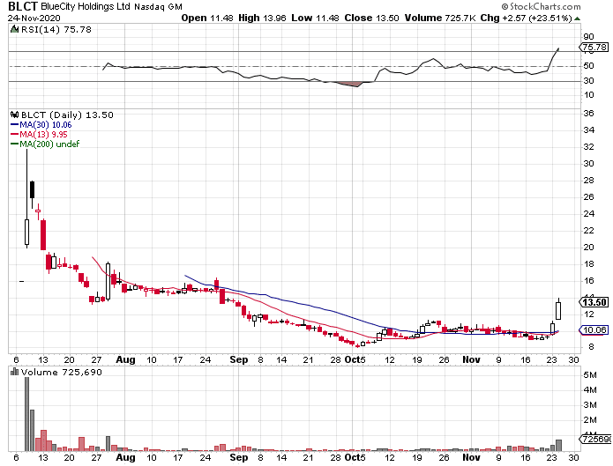Click the BlueCity Holdings Ltd company name
Image resolution: width=613 pixels, height=466 pixels.
(86, 7)
